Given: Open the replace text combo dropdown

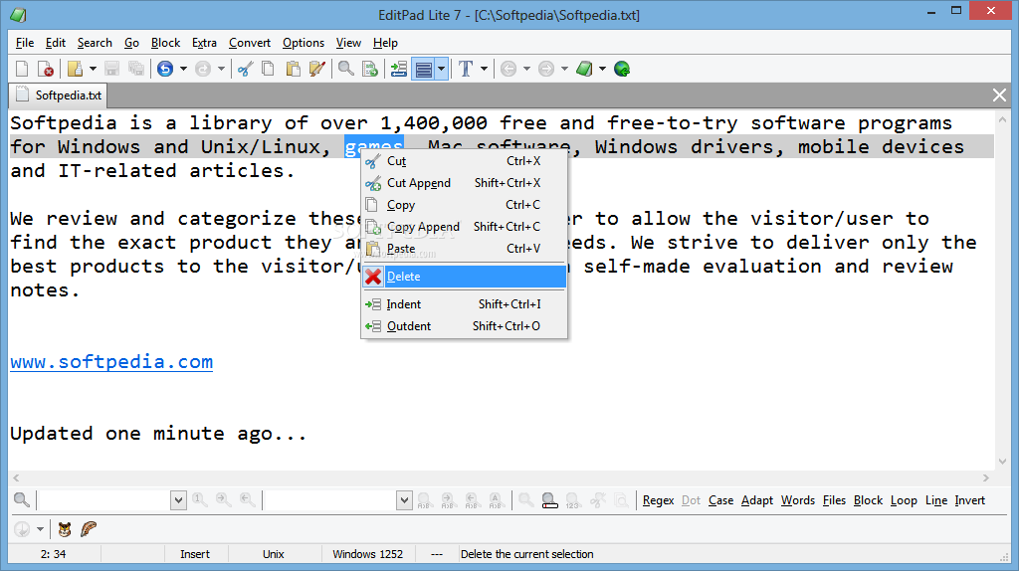Looking at the screenshot, I should click(x=404, y=500).
